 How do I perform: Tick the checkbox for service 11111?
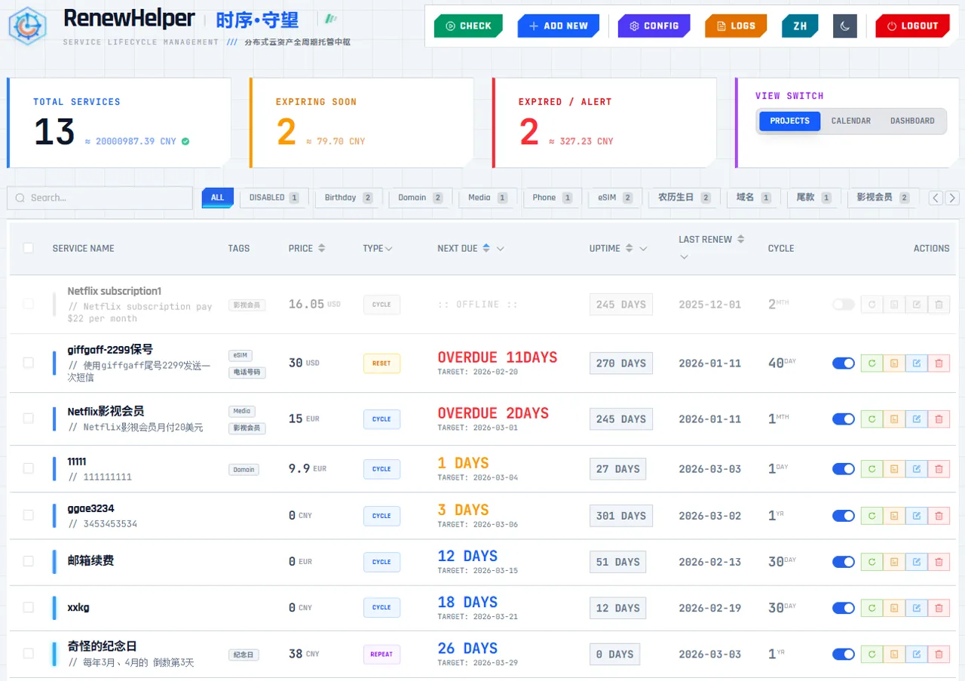pyautogui.click(x=28, y=468)
